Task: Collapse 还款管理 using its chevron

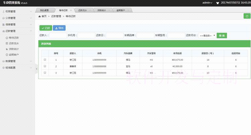Action: [x=31, y=31]
